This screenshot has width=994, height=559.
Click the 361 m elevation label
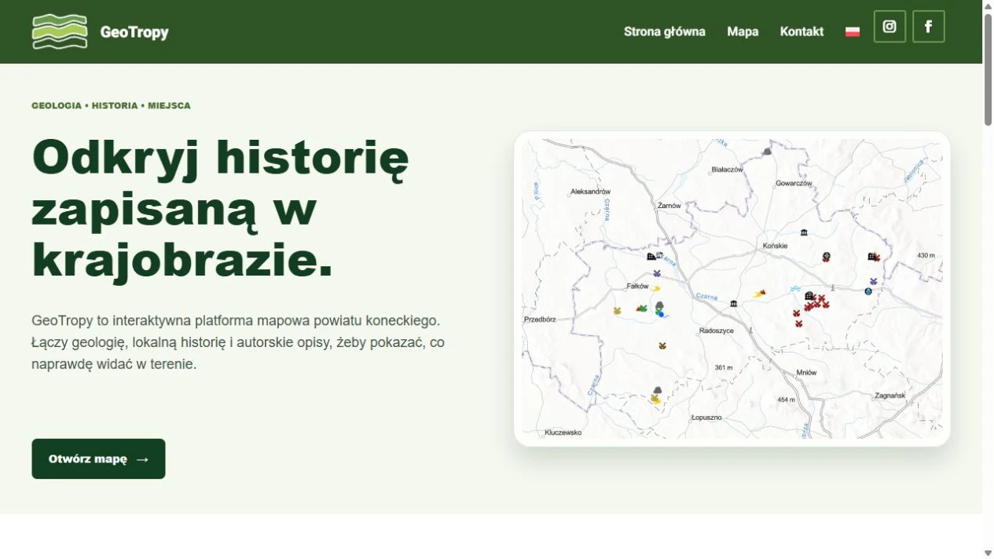point(724,367)
